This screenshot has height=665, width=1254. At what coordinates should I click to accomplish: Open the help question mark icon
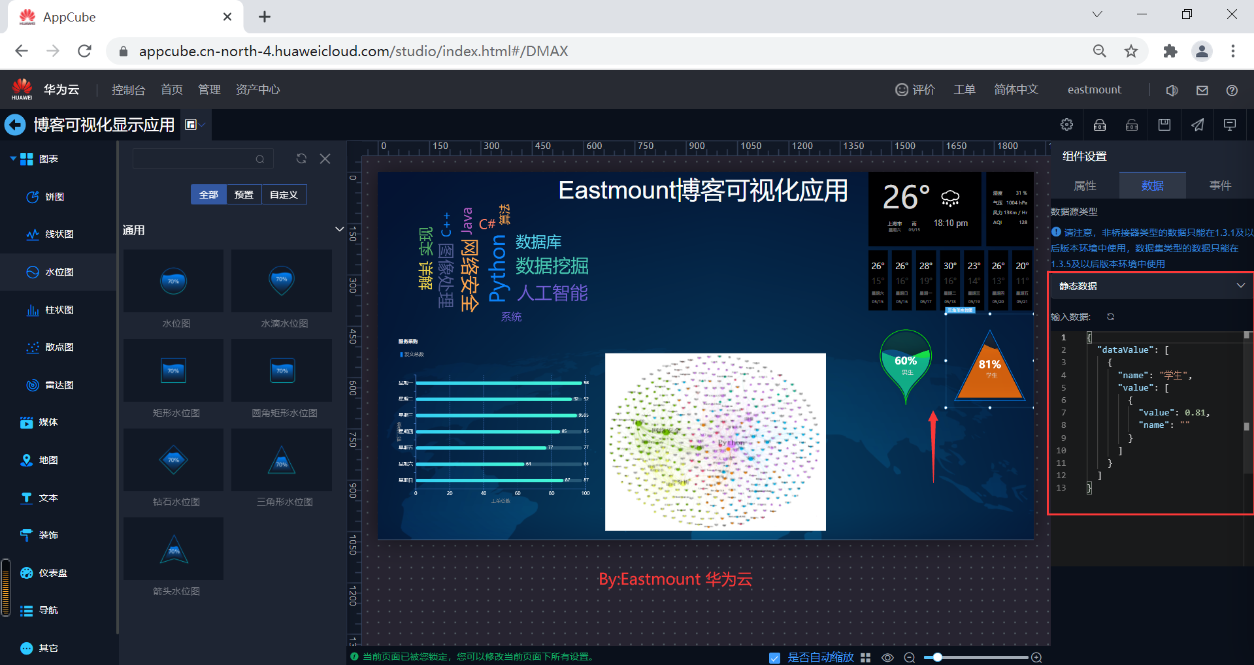1232,90
